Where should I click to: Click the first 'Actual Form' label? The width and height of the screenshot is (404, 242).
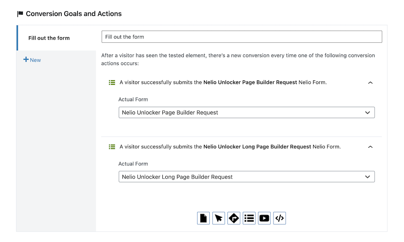tap(133, 99)
